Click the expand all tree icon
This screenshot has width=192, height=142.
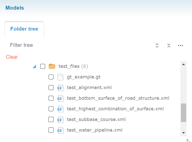pyautogui.click(x=157, y=46)
